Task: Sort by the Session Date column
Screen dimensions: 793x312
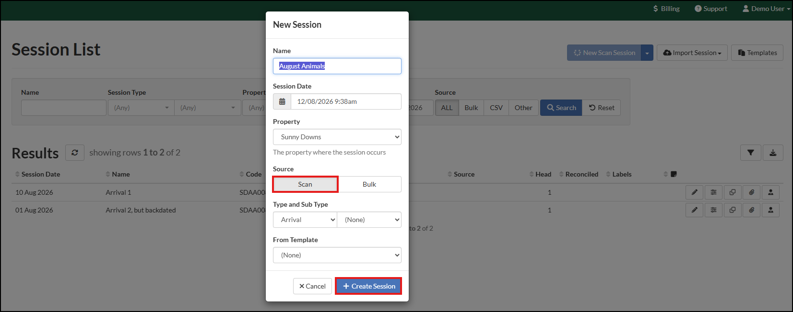Action: [x=37, y=174]
